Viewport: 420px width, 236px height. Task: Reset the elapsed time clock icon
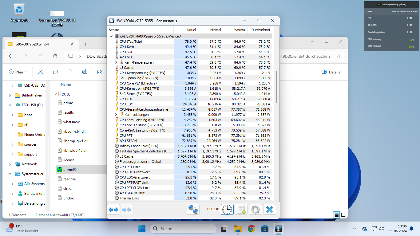tap(227, 210)
